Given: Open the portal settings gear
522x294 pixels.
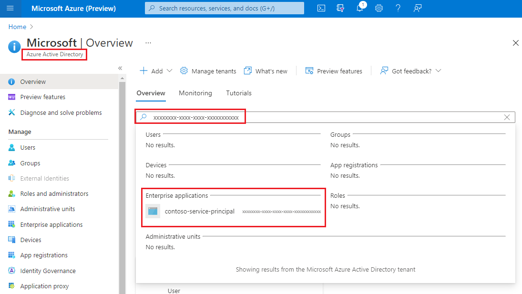Looking at the screenshot, I should pos(379,8).
